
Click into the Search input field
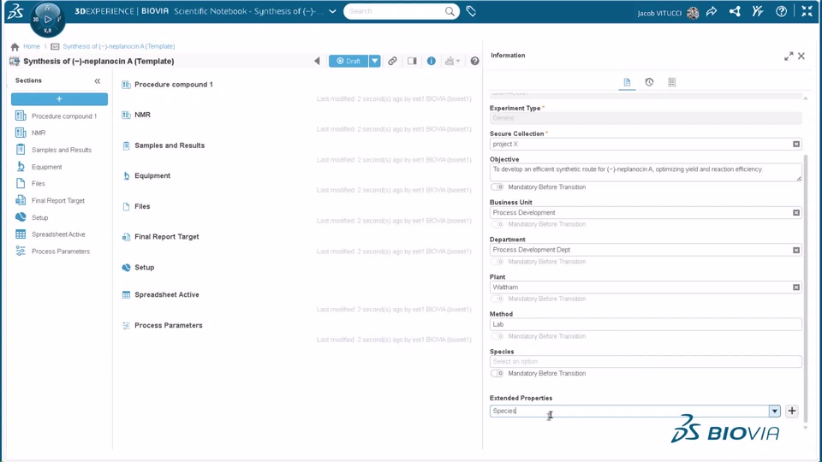point(394,11)
